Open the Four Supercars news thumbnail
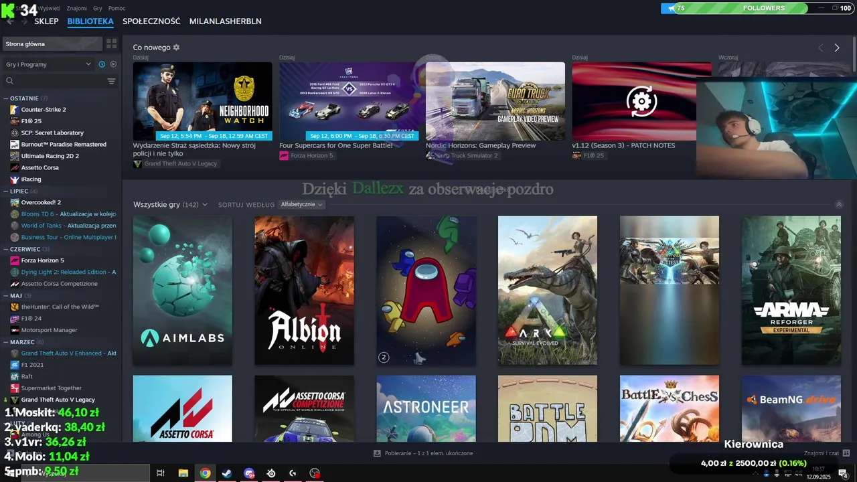 [x=349, y=101]
